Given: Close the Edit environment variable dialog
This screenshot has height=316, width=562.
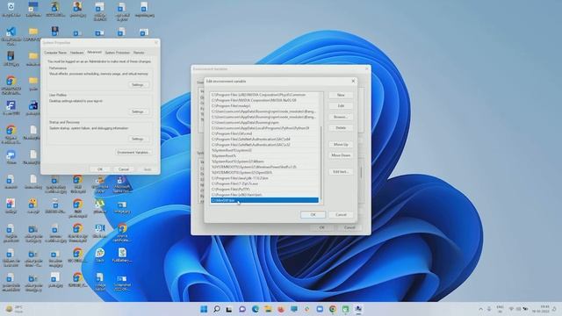Looking at the screenshot, I should 353,82.
